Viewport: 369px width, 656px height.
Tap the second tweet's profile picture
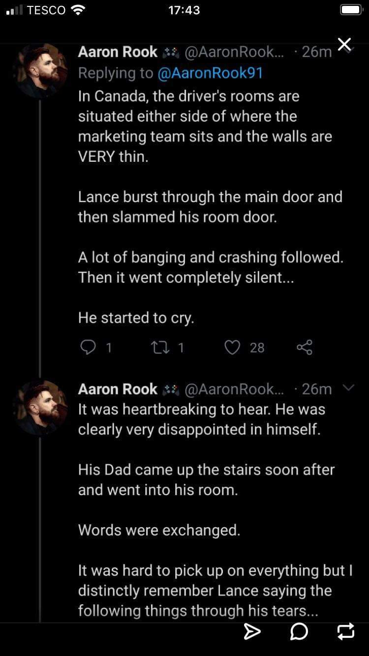(x=40, y=408)
